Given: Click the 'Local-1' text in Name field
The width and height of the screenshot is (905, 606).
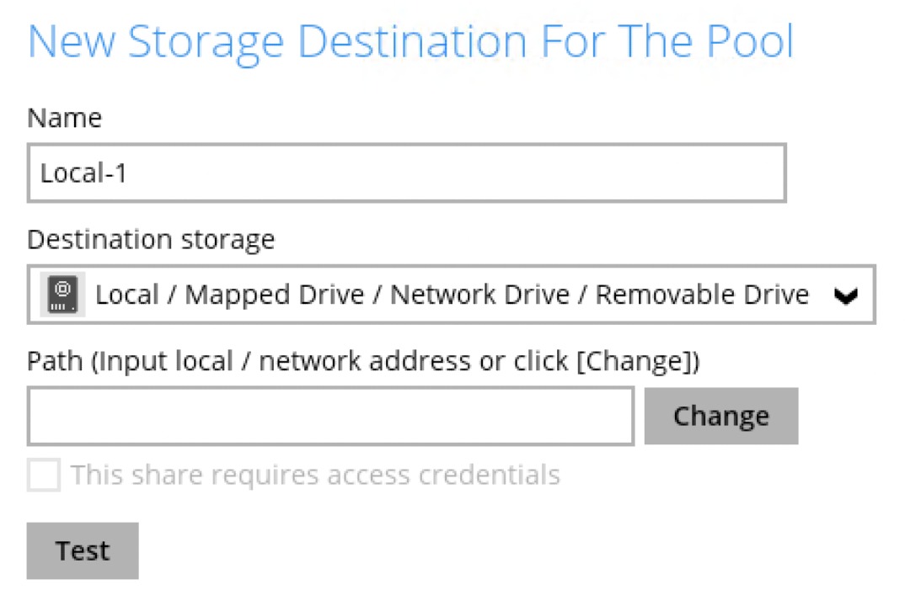Looking at the screenshot, I should [x=83, y=173].
